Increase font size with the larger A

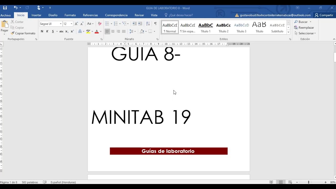click(x=76, y=24)
